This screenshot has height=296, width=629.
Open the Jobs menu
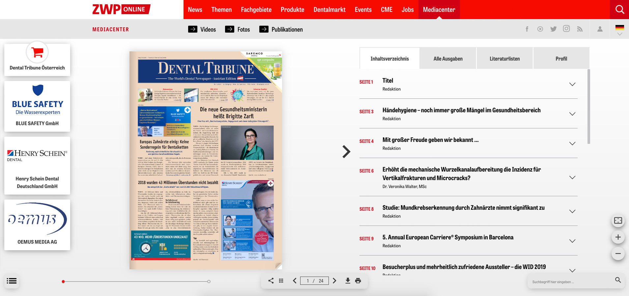pyautogui.click(x=408, y=10)
